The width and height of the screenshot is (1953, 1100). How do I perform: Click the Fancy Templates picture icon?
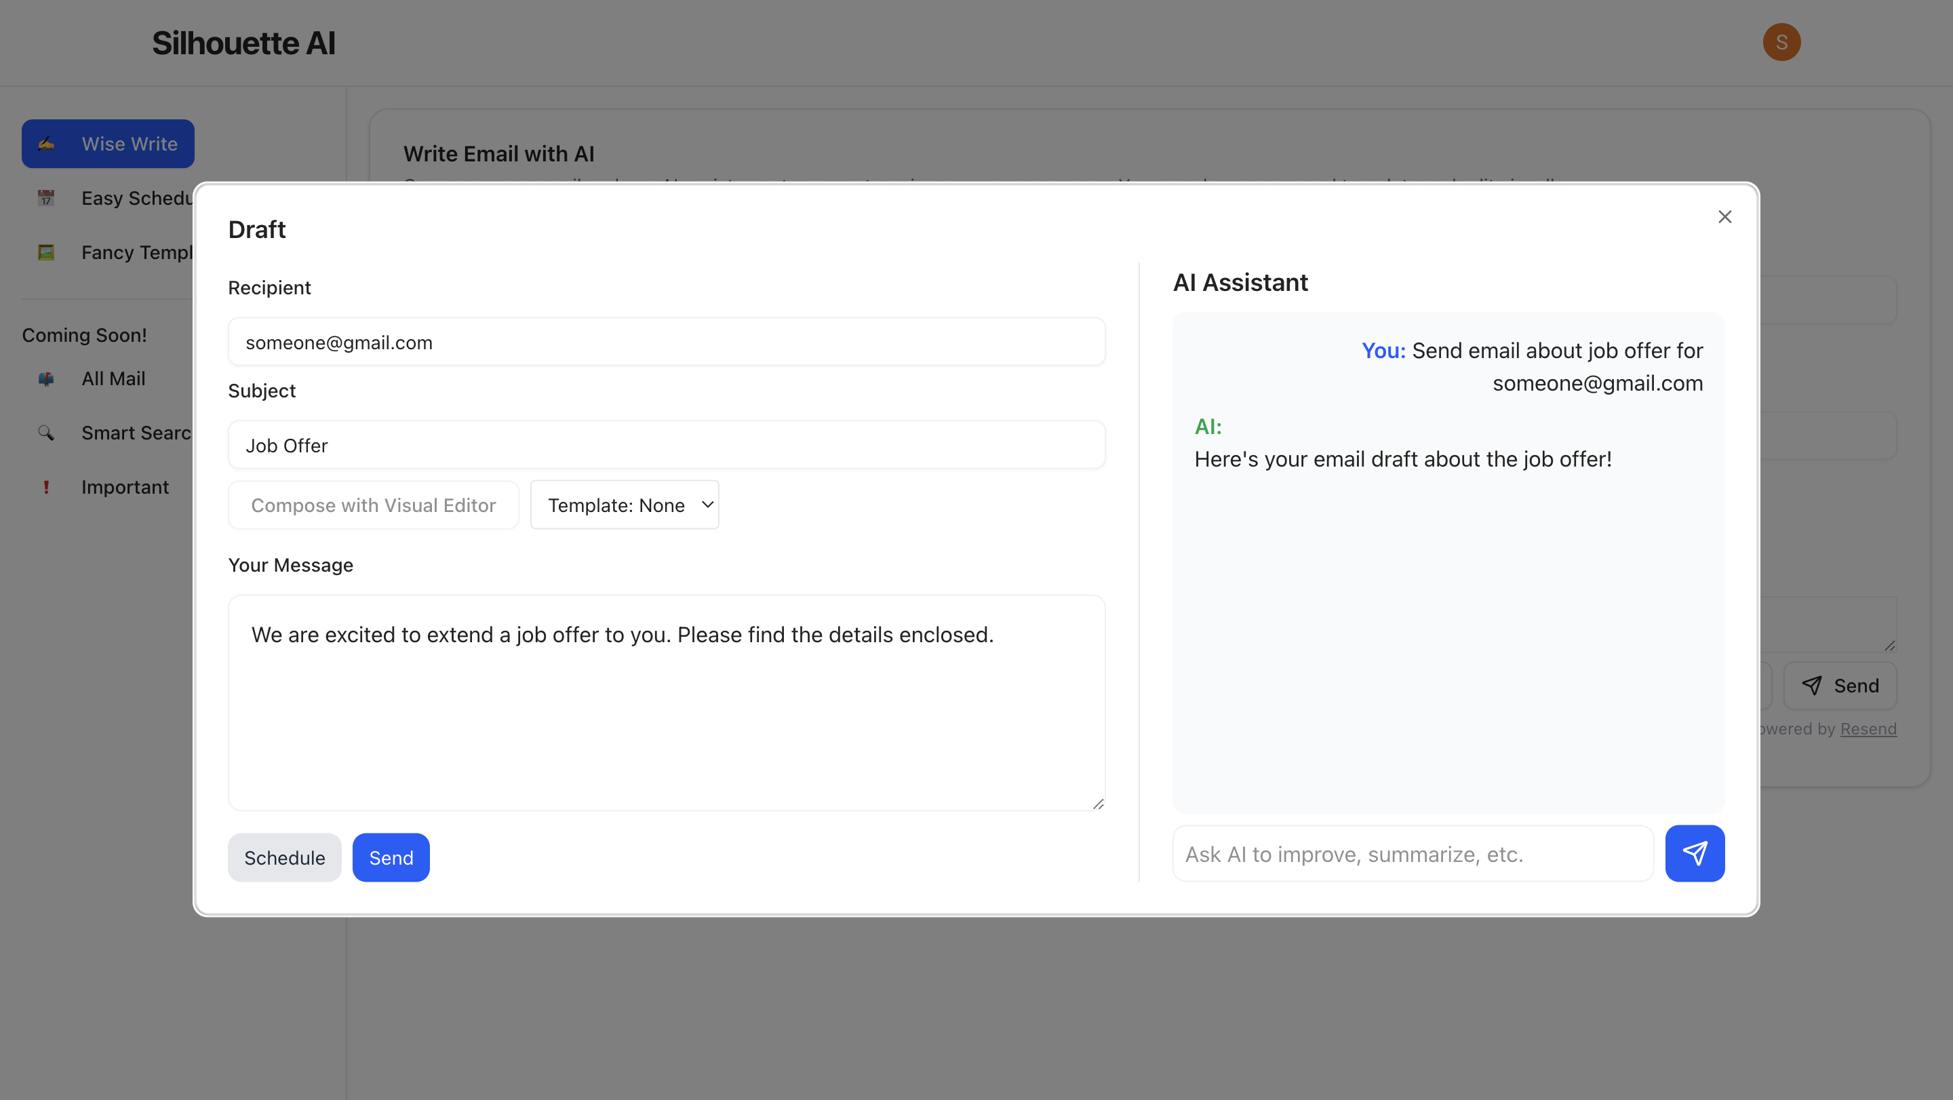(x=46, y=252)
